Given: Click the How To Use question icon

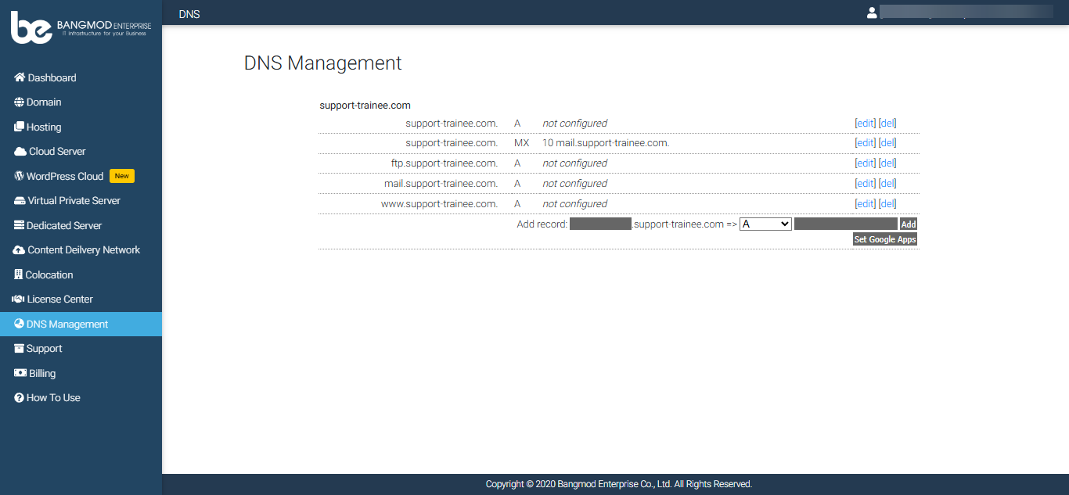Looking at the screenshot, I should [x=20, y=398].
